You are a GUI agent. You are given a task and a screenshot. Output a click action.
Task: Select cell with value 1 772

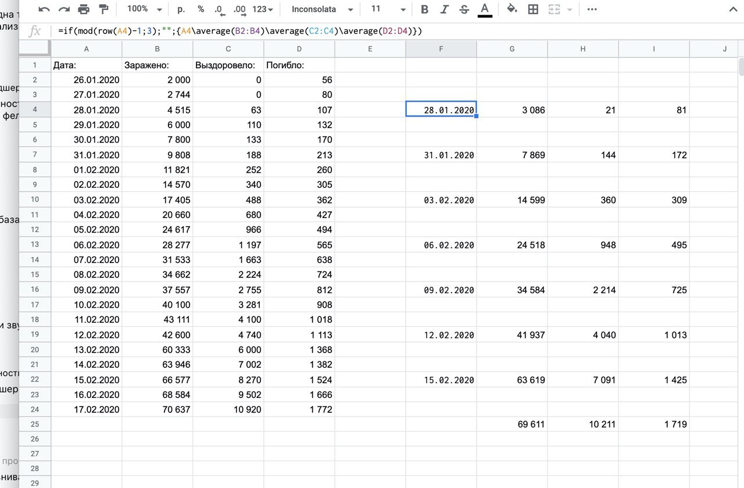[299, 409]
